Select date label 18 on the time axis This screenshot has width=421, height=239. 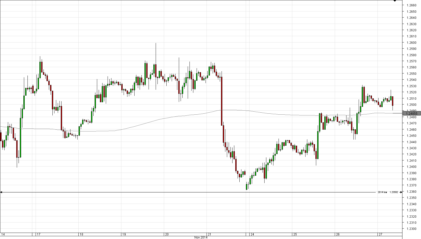tap(81, 234)
